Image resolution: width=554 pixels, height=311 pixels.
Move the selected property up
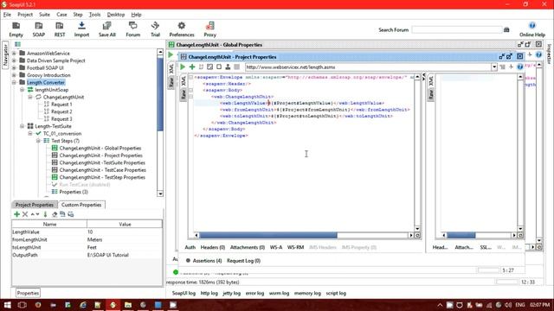33,214
